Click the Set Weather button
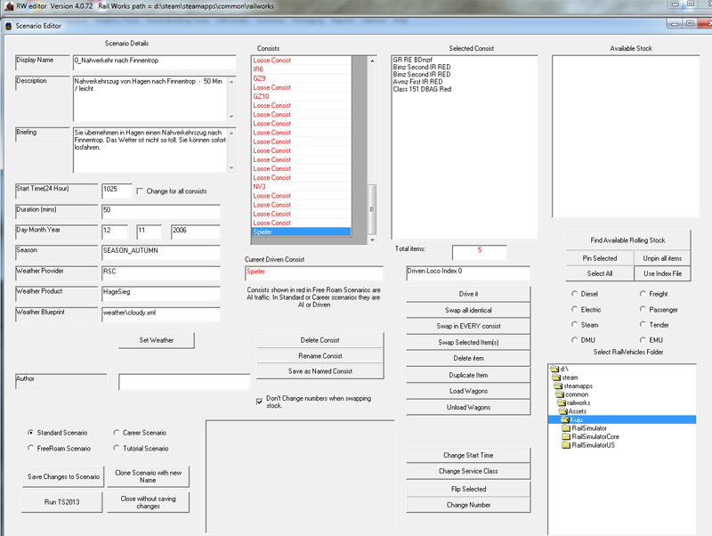The height and width of the screenshot is (536, 712). (x=156, y=340)
